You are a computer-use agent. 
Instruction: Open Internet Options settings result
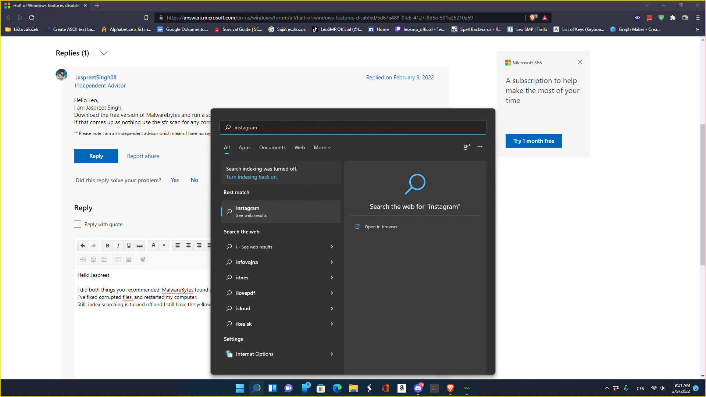tap(281, 354)
